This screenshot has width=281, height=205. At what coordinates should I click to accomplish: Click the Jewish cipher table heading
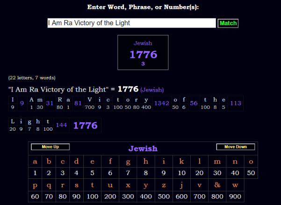click(143, 148)
